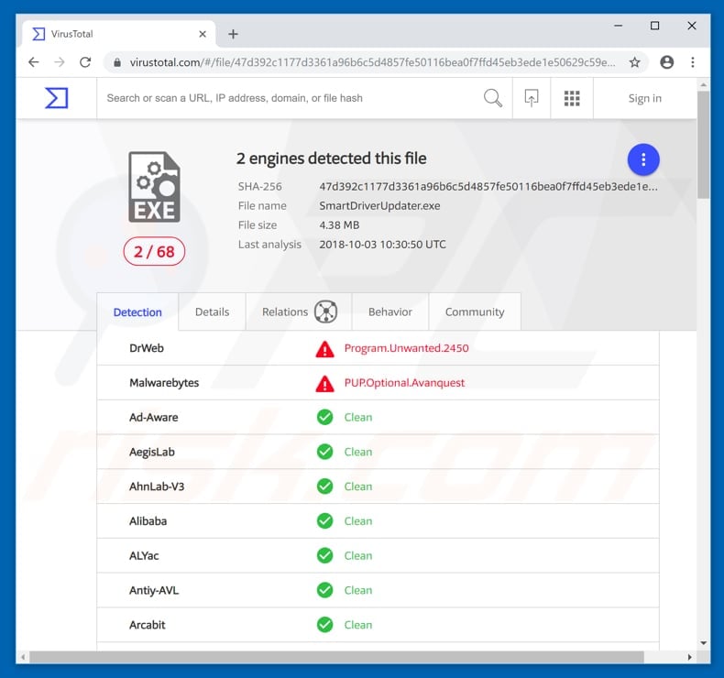Click the Relations graph icon
This screenshot has width=724, height=678.
(x=326, y=312)
